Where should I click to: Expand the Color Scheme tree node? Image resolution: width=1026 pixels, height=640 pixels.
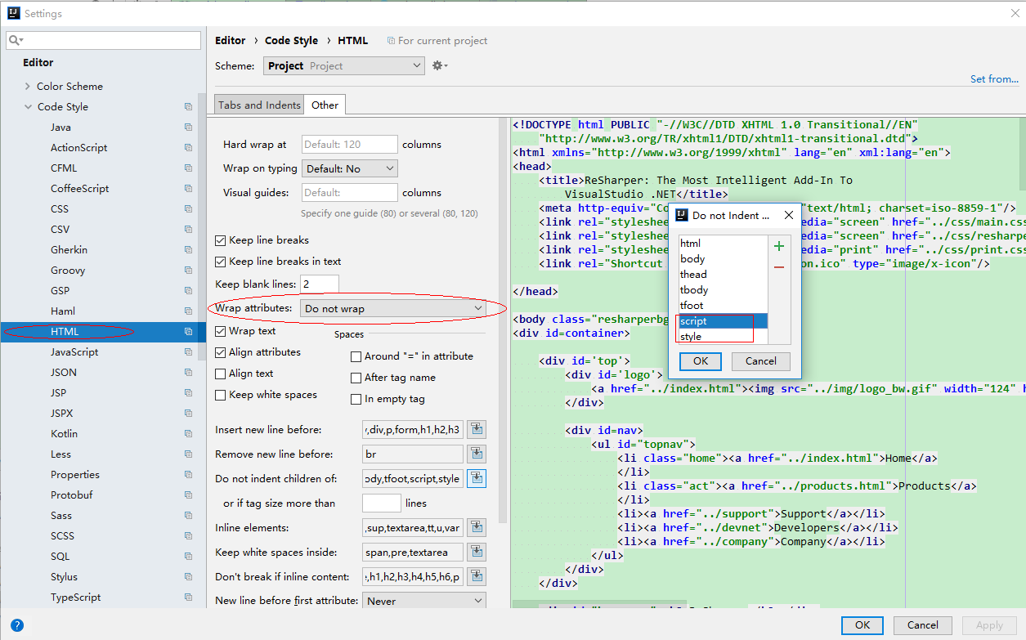pos(28,87)
